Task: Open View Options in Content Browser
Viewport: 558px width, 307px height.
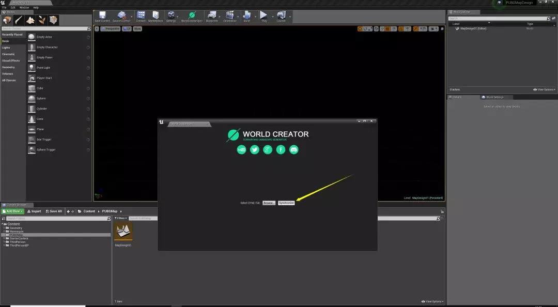Action: tap(432, 301)
